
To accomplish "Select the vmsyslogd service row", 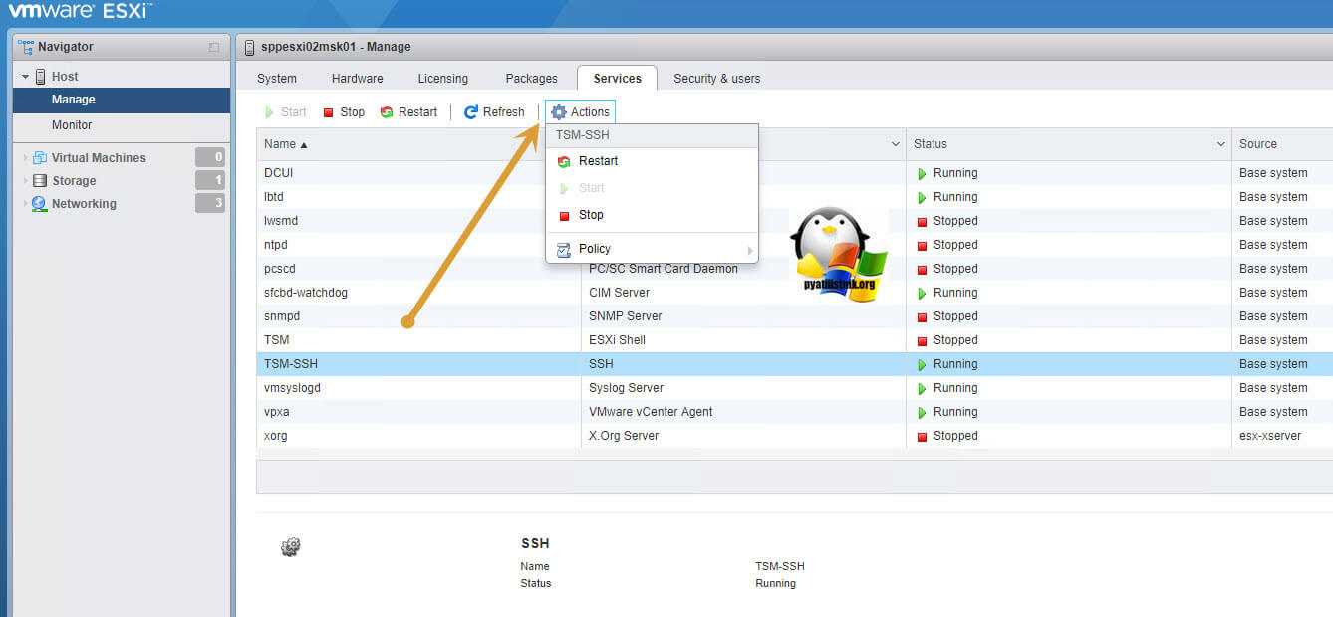I will click(x=293, y=388).
